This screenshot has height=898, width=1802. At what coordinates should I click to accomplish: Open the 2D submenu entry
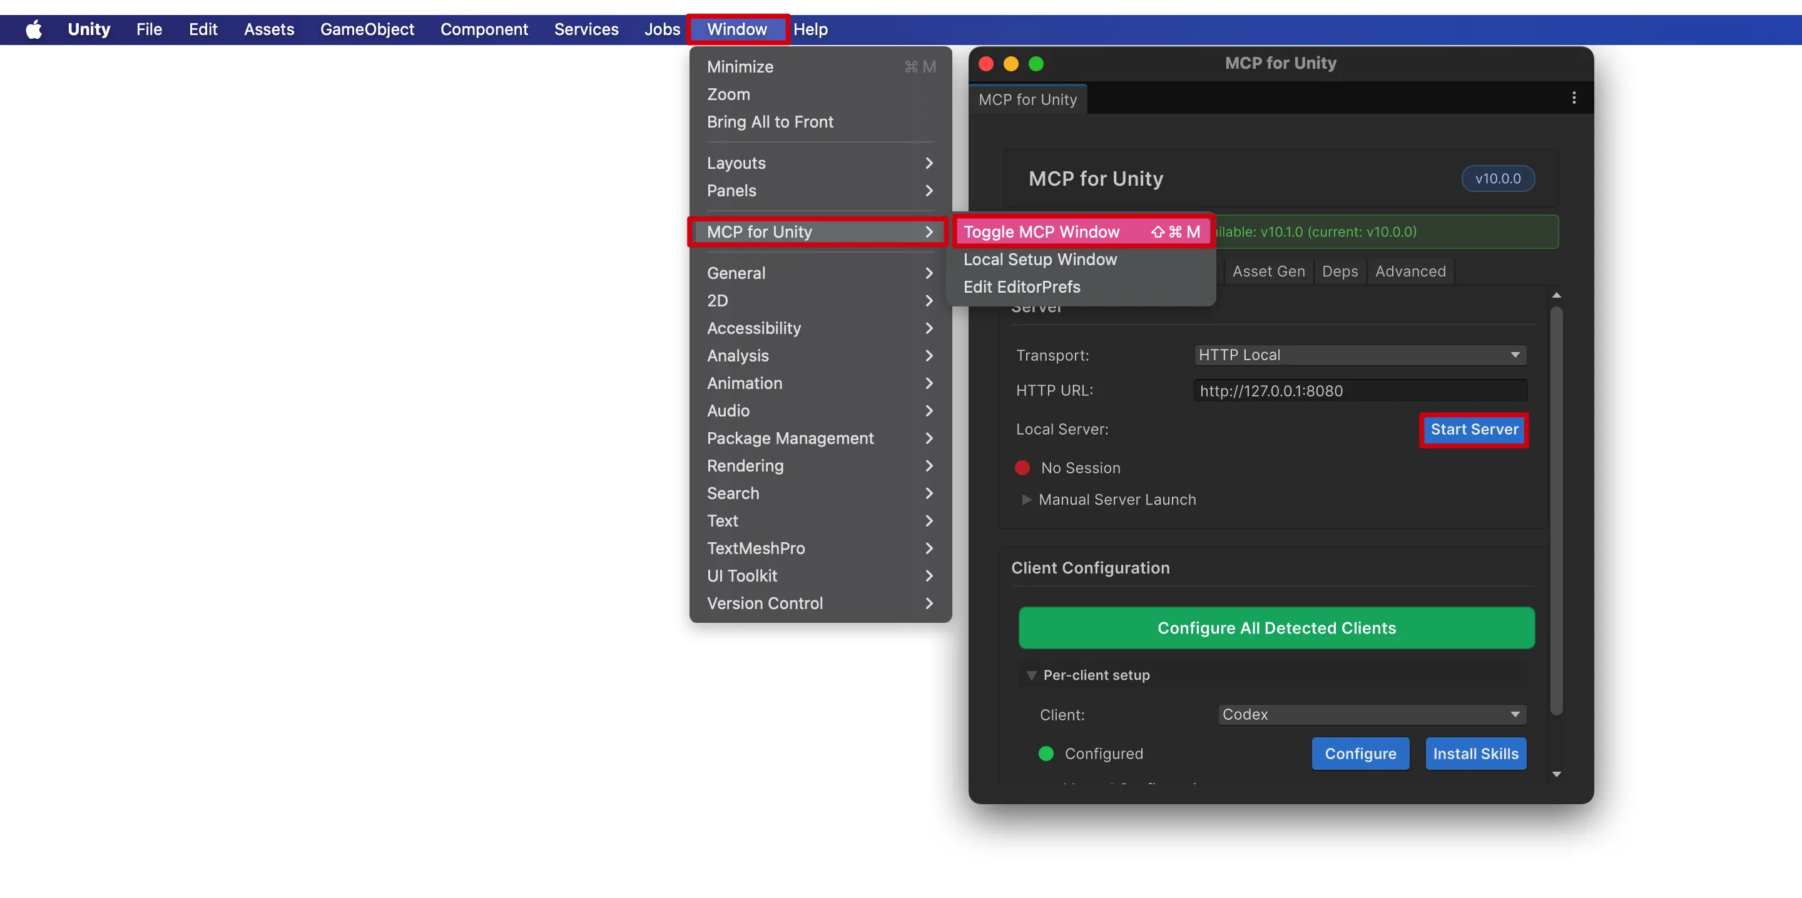pyautogui.click(x=820, y=301)
